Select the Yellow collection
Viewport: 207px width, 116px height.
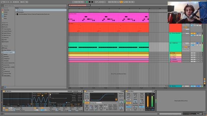pyautogui.click(x=6, y=12)
